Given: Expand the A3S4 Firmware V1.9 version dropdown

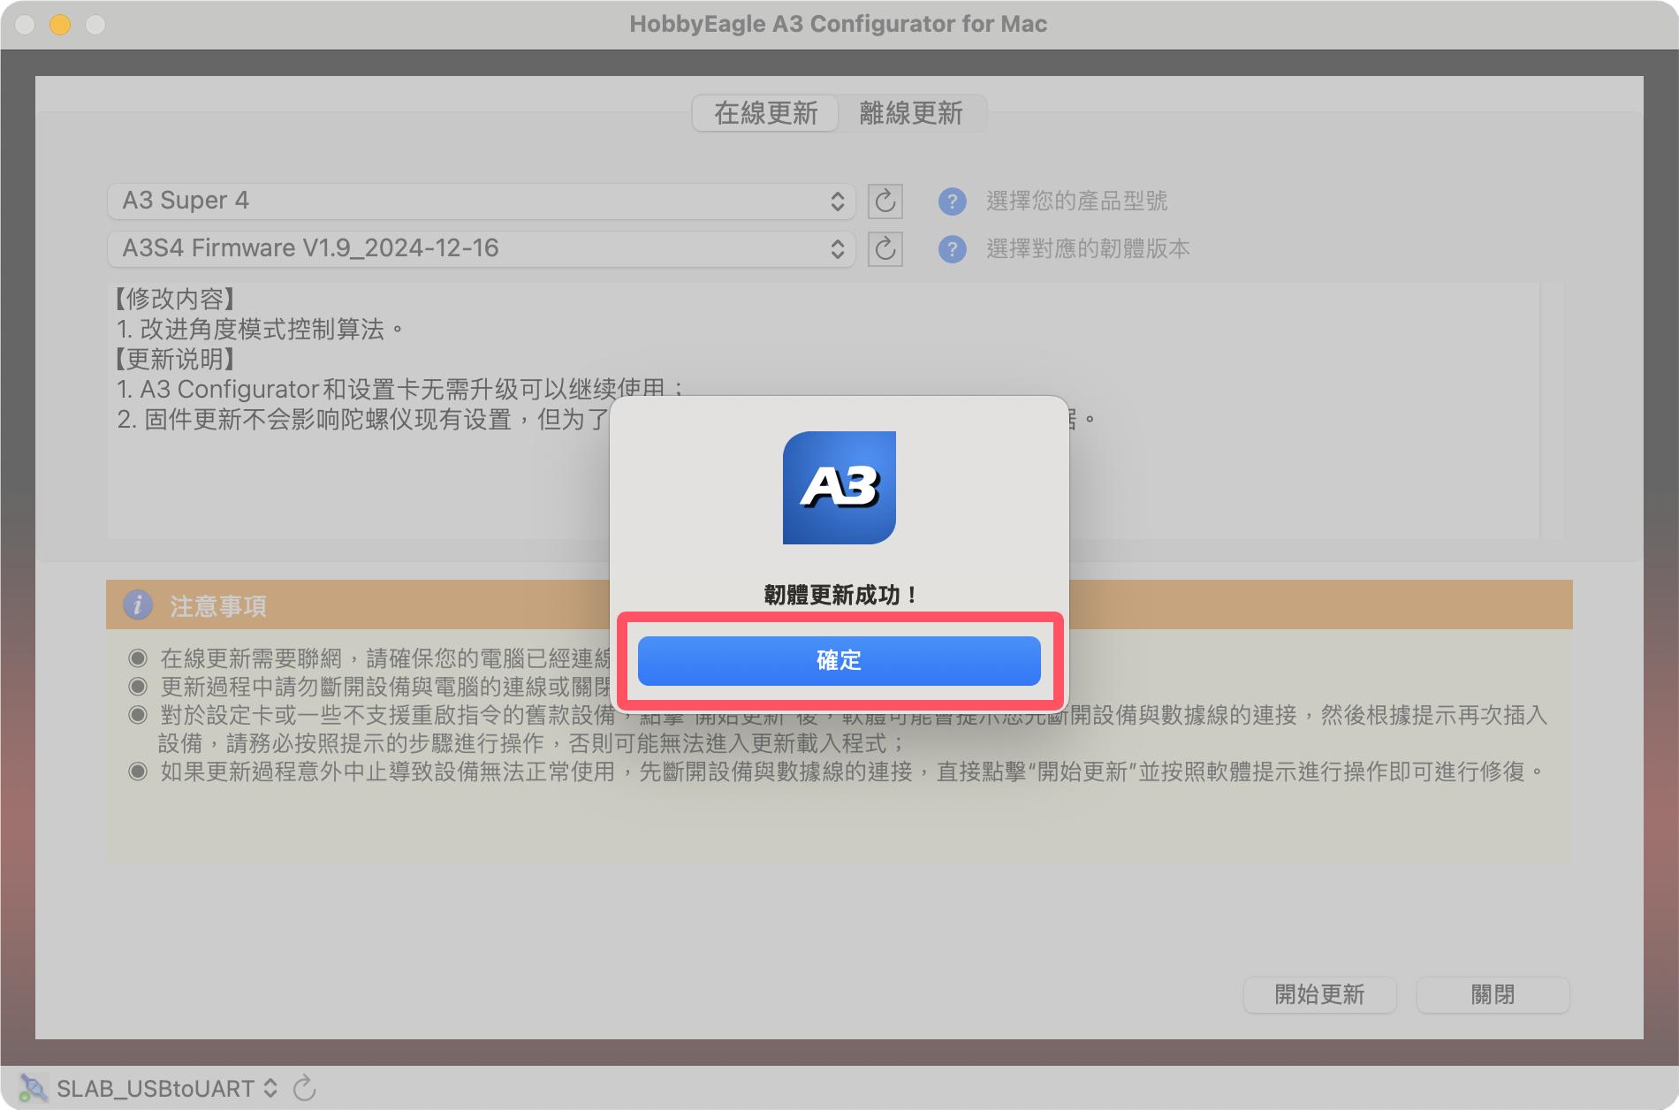Looking at the screenshot, I should click(x=481, y=249).
